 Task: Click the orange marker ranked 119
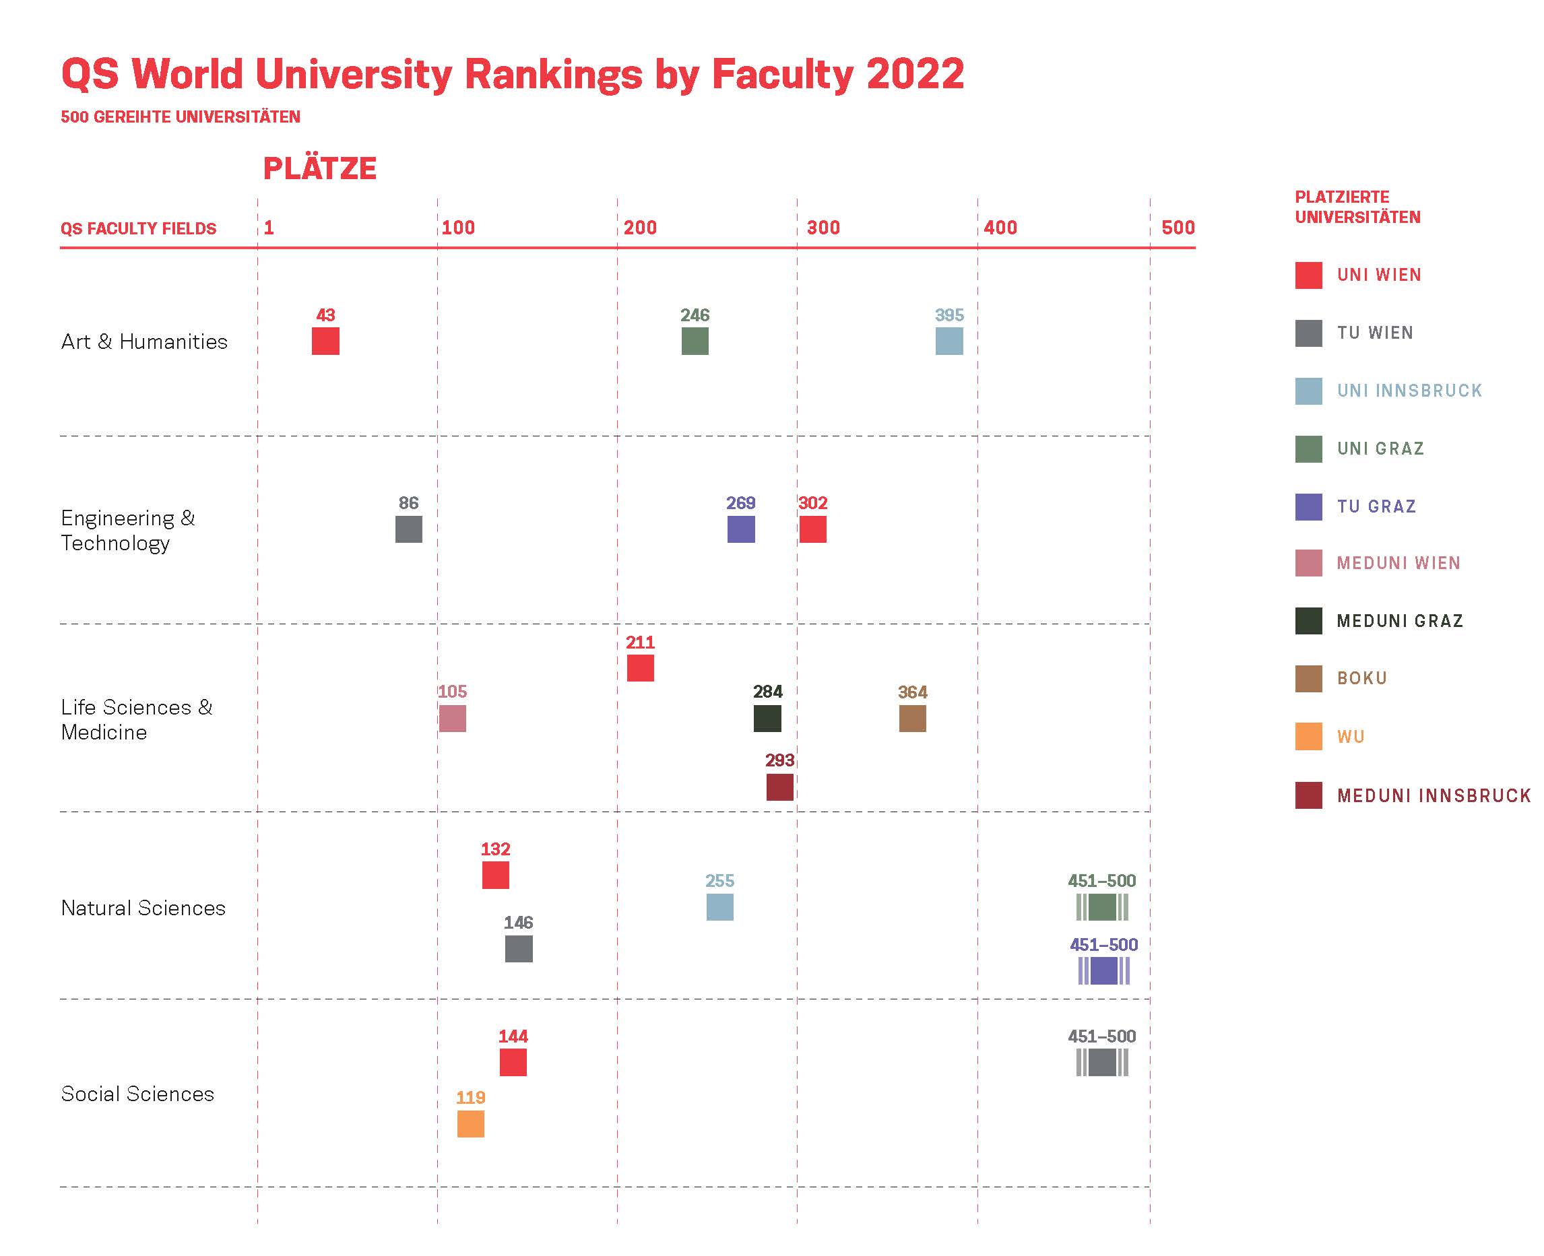(x=470, y=1123)
